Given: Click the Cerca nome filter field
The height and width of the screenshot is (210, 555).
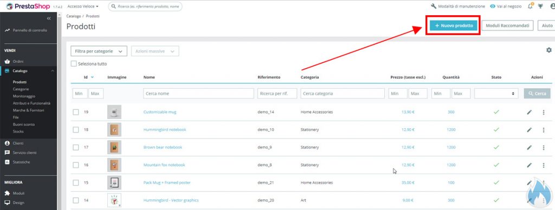Looking at the screenshot, I should pos(198,93).
